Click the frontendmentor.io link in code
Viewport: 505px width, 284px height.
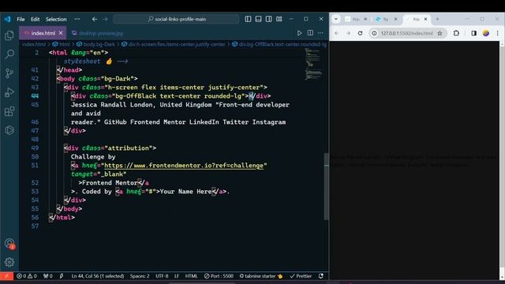coord(184,166)
